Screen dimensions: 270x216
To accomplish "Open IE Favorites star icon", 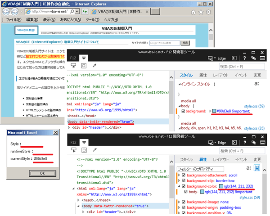I will (x=201, y=12).
